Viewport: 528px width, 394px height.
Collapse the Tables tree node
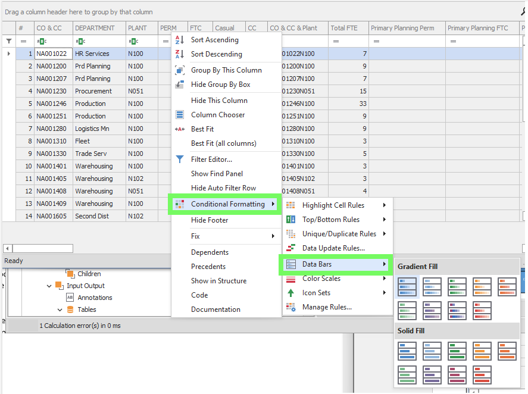(60, 310)
